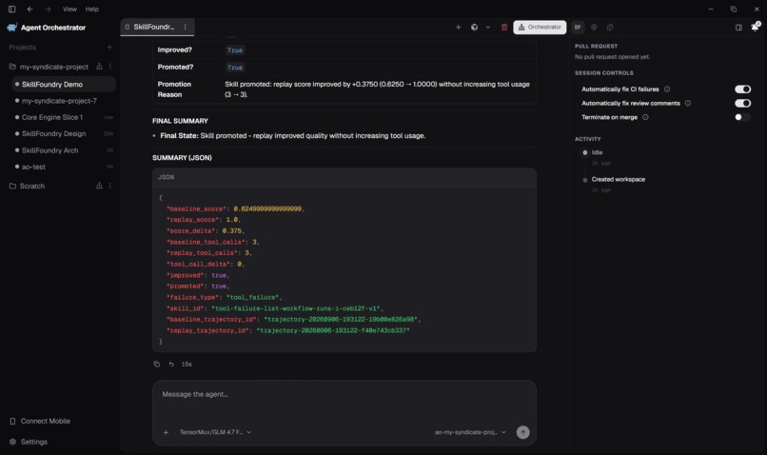Screen dimensions: 767x455
Task: Open the SkillFoundry Design session
Action: pos(64,133)
